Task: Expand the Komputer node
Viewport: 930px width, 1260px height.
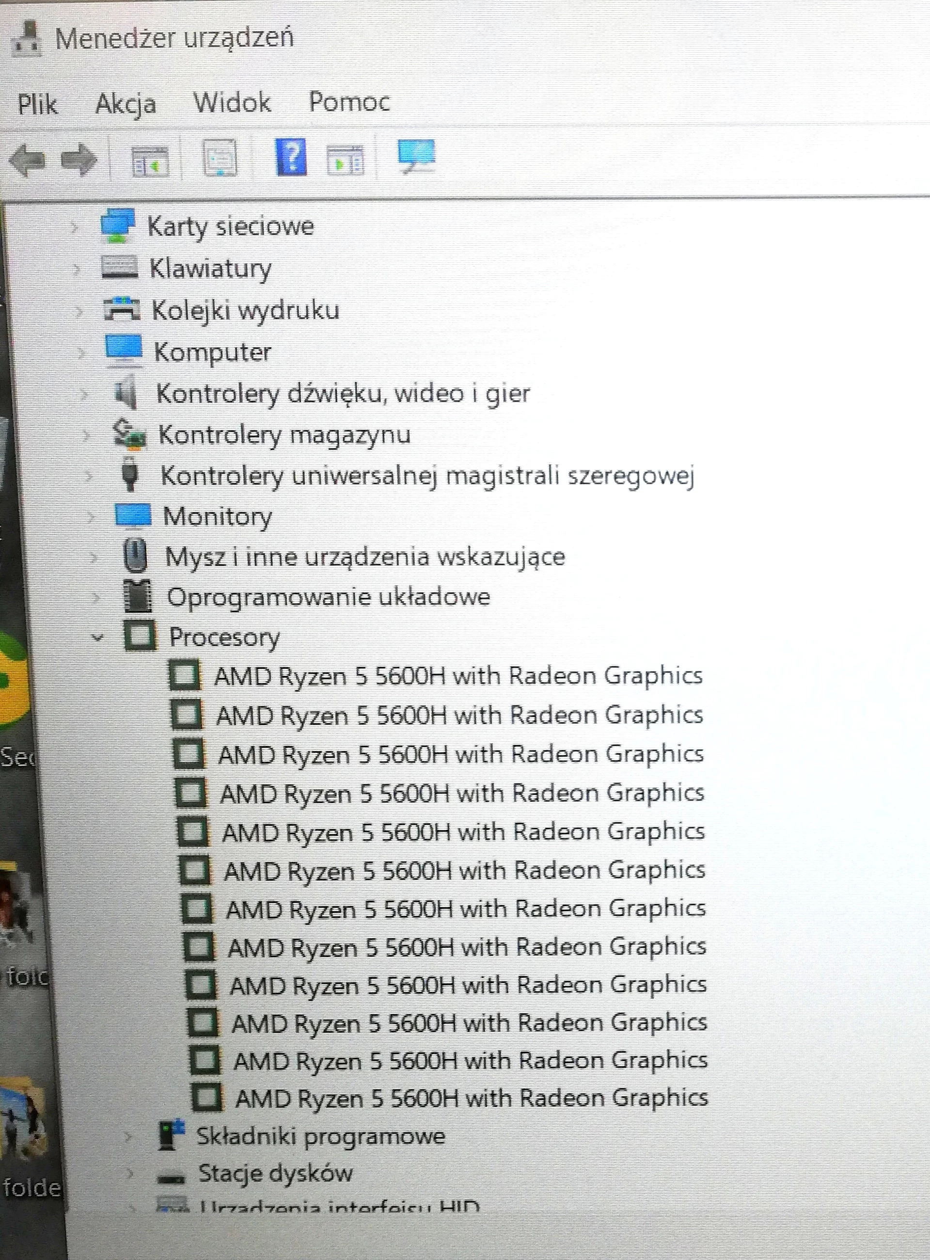Action: (81, 353)
